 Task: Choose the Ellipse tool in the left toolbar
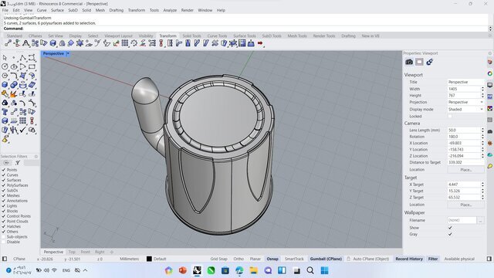click(14, 66)
